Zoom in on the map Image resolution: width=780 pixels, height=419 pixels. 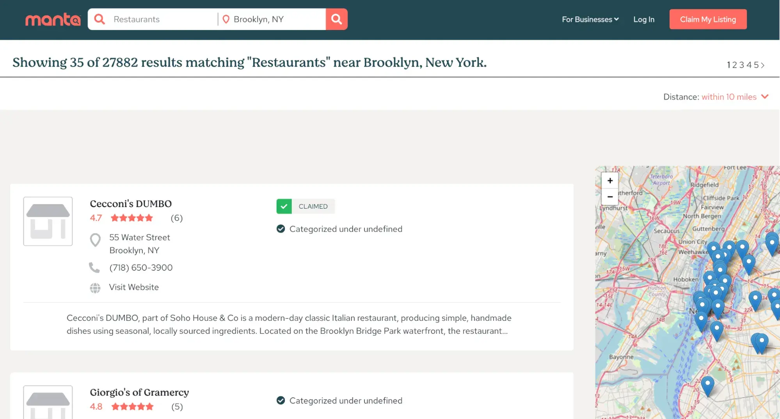pos(610,181)
